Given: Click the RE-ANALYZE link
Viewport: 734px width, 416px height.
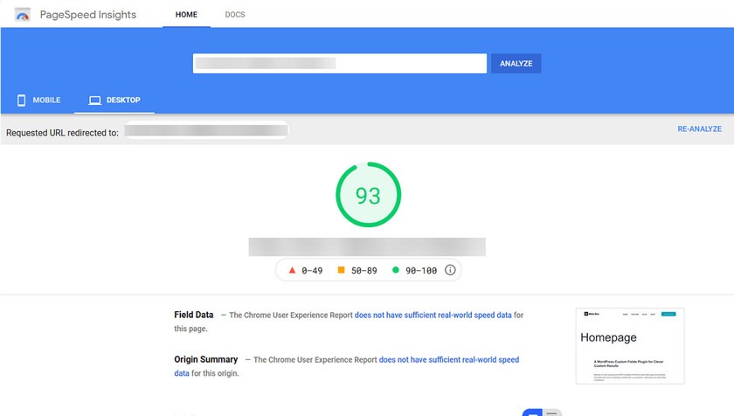Looking at the screenshot, I should pos(699,128).
